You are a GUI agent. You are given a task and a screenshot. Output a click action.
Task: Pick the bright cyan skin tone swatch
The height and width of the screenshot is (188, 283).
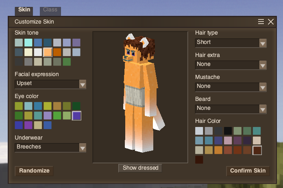[28, 42]
